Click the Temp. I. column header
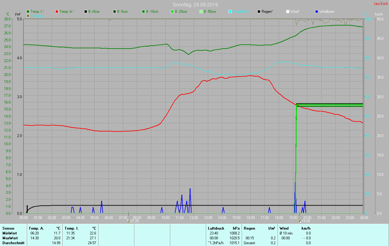 click(x=72, y=228)
